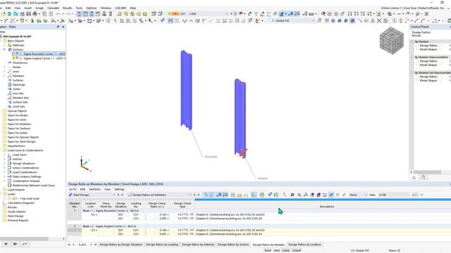Open the Selection menu in table panel
This screenshot has height=253, width=451.
coord(94,189)
